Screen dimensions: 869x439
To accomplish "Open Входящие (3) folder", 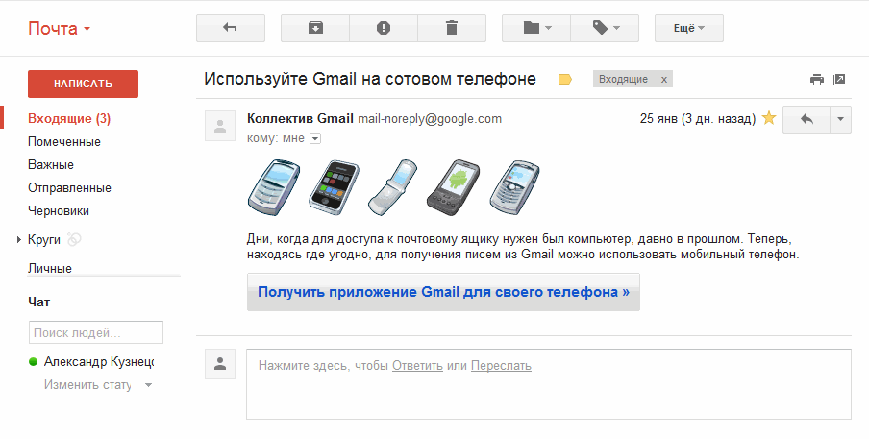I will 69,118.
